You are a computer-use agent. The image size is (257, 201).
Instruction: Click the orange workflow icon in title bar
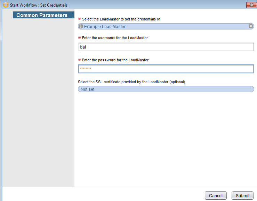6,5
